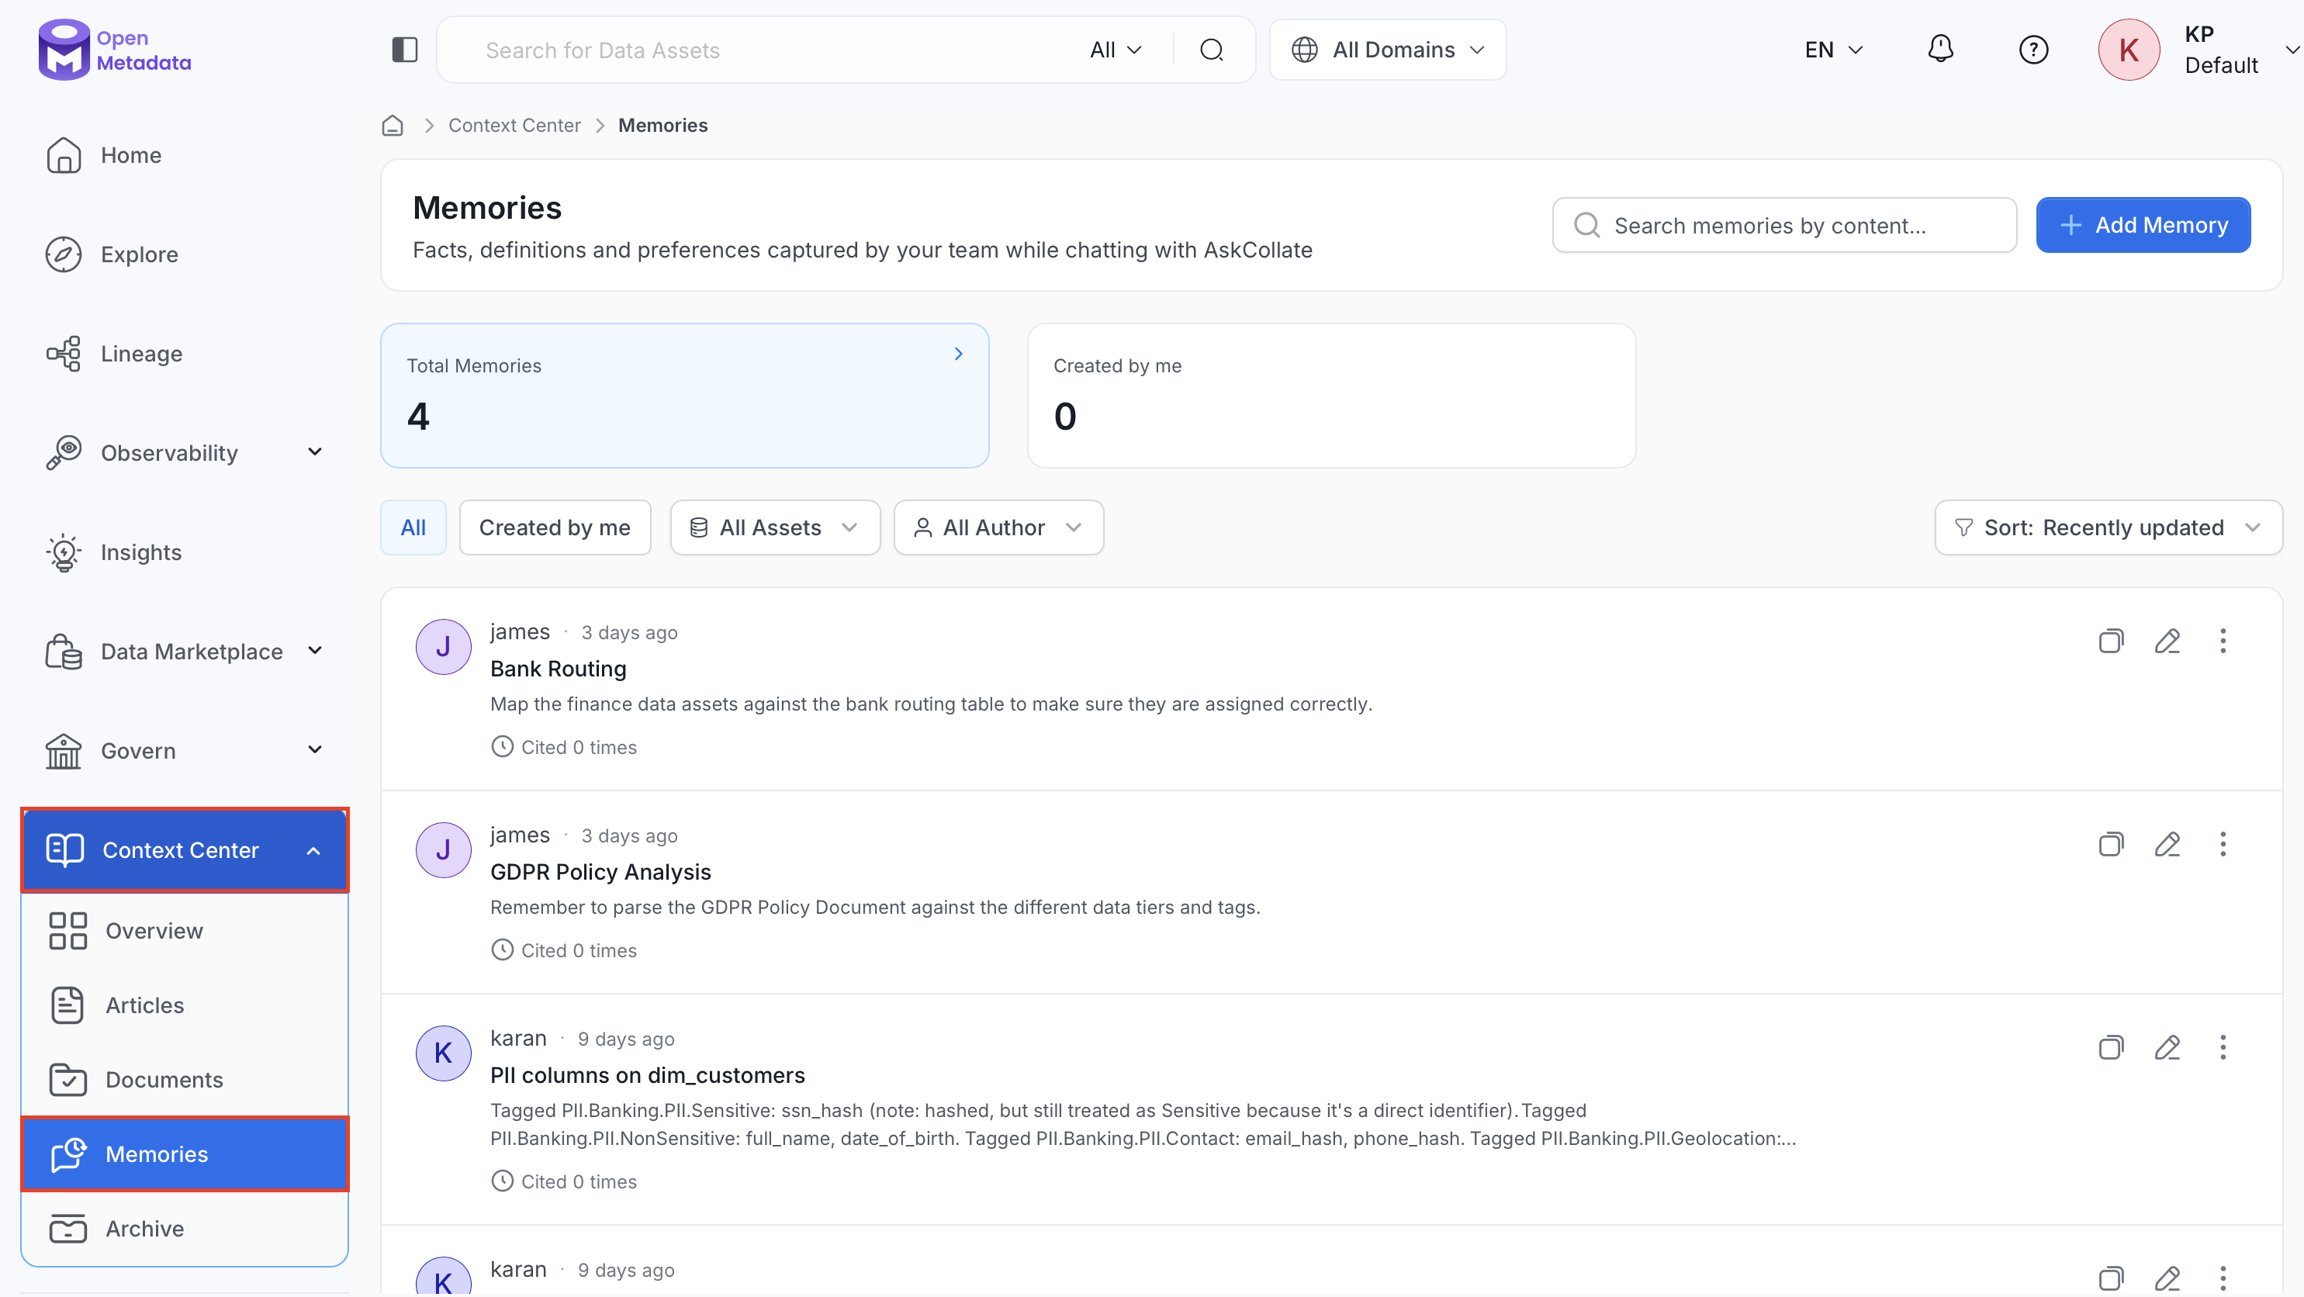2304x1297 pixels.
Task: Open more options for PII columns memory
Action: tap(2223, 1047)
